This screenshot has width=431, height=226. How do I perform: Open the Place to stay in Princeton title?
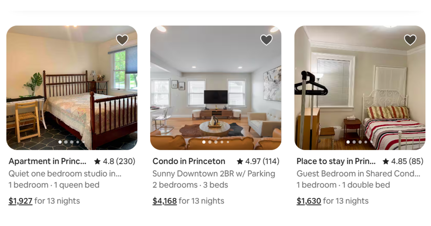coord(336,161)
